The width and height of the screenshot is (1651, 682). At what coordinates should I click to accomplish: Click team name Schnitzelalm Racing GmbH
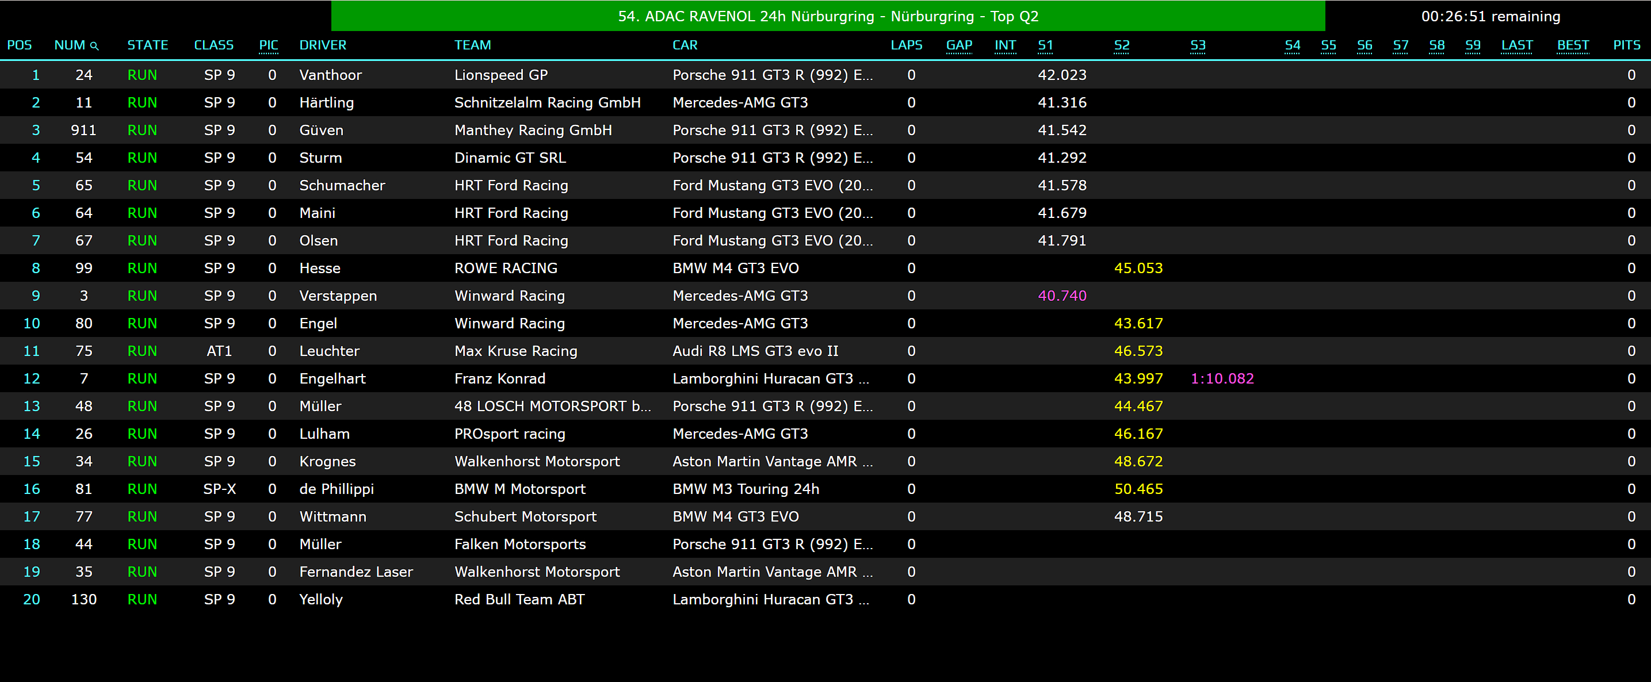(547, 102)
